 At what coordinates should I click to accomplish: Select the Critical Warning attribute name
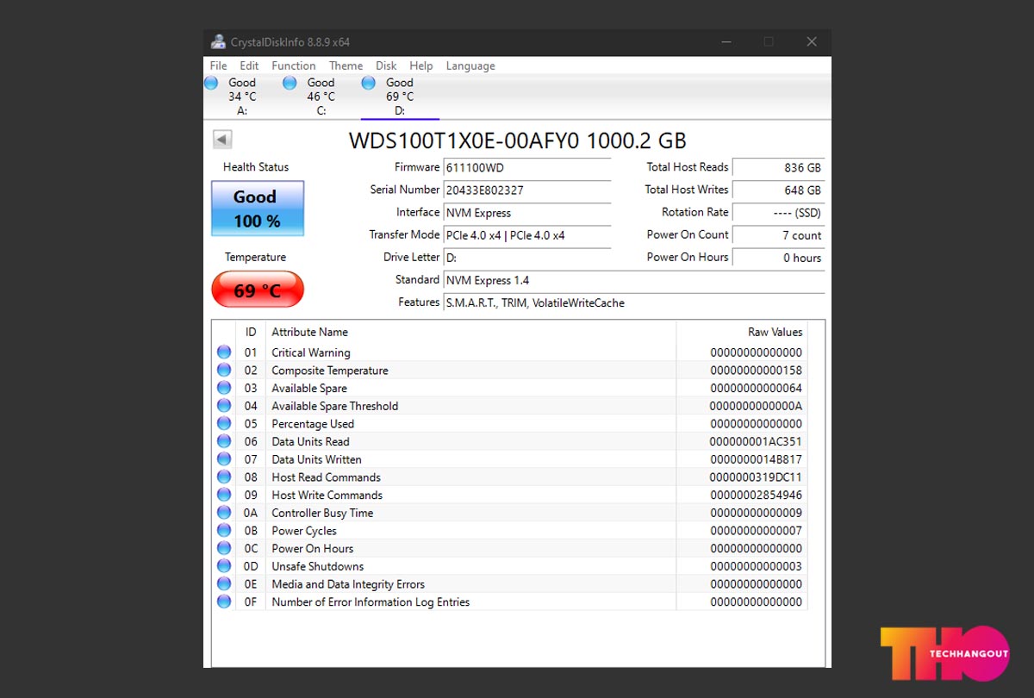coord(311,352)
